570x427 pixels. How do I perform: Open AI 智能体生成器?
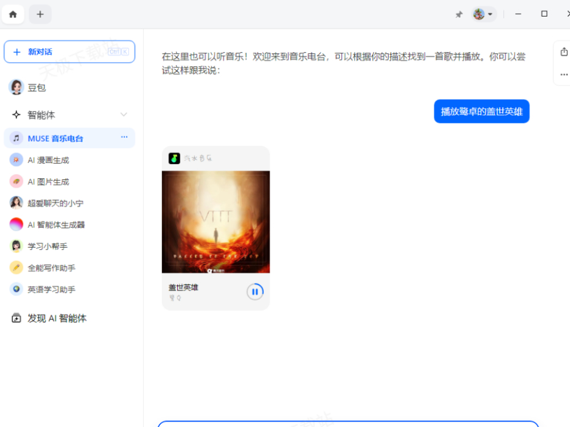70,225
